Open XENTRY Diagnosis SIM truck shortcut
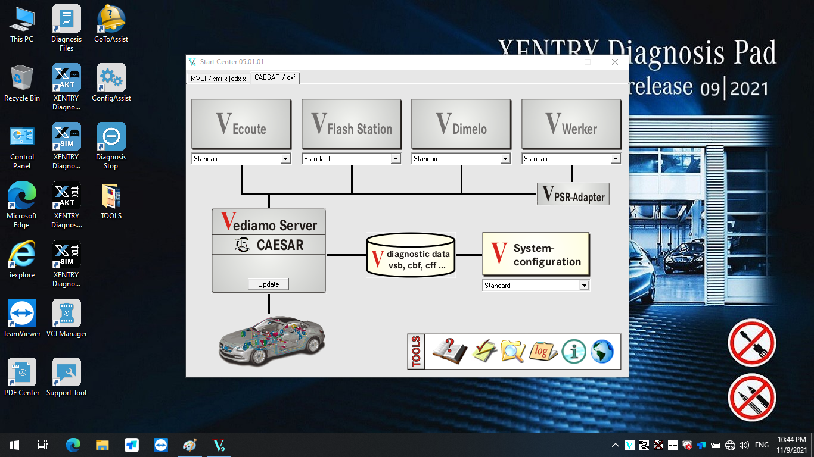Viewport: 814px width, 457px height. click(66, 264)
